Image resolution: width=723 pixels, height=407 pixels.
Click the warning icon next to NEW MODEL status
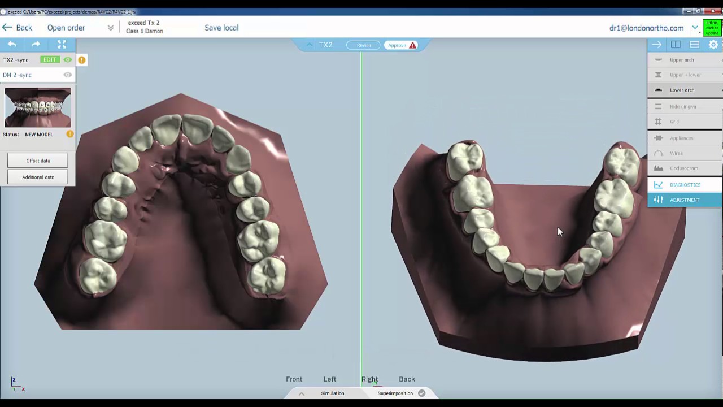click(x=70, y=134)
